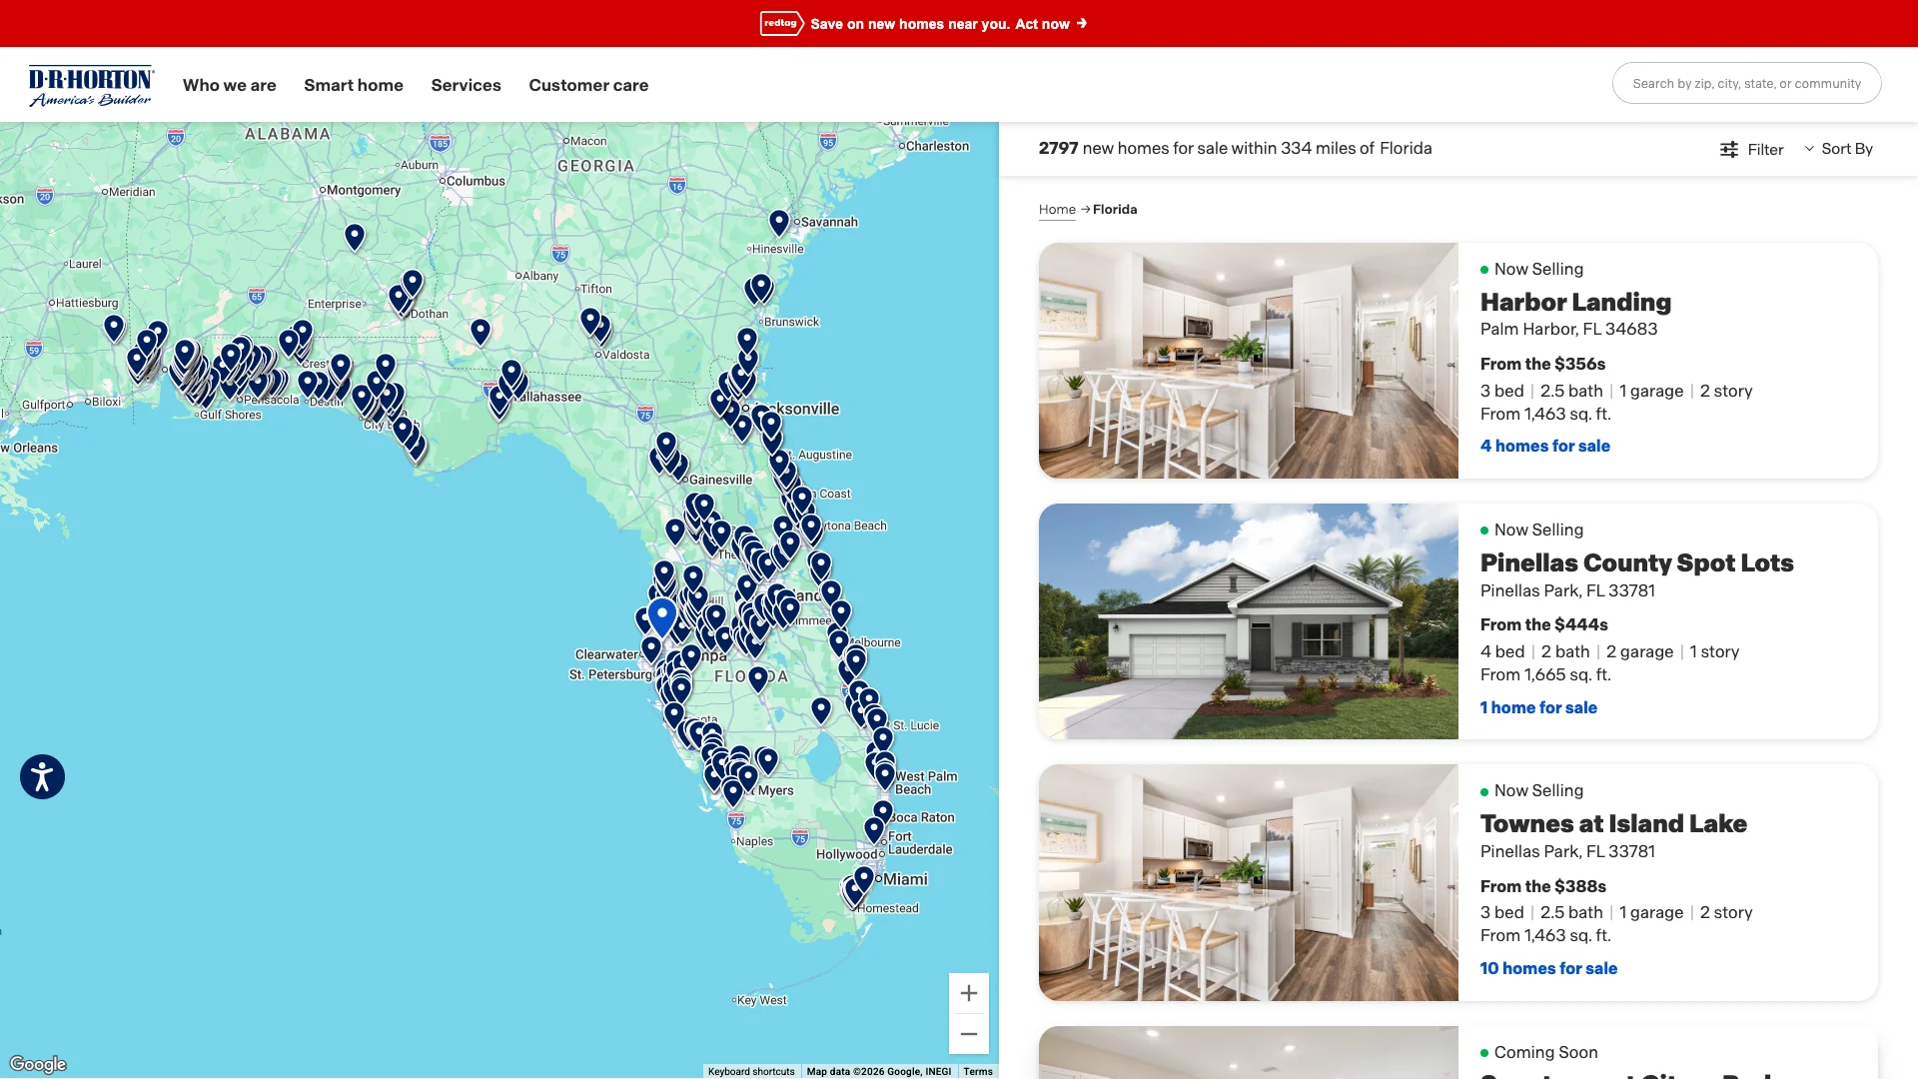Screen dimensions: 1918x1079
Task: Open 10 homes for sale at Townes at Island Lake
Action: click(1548, 968)
